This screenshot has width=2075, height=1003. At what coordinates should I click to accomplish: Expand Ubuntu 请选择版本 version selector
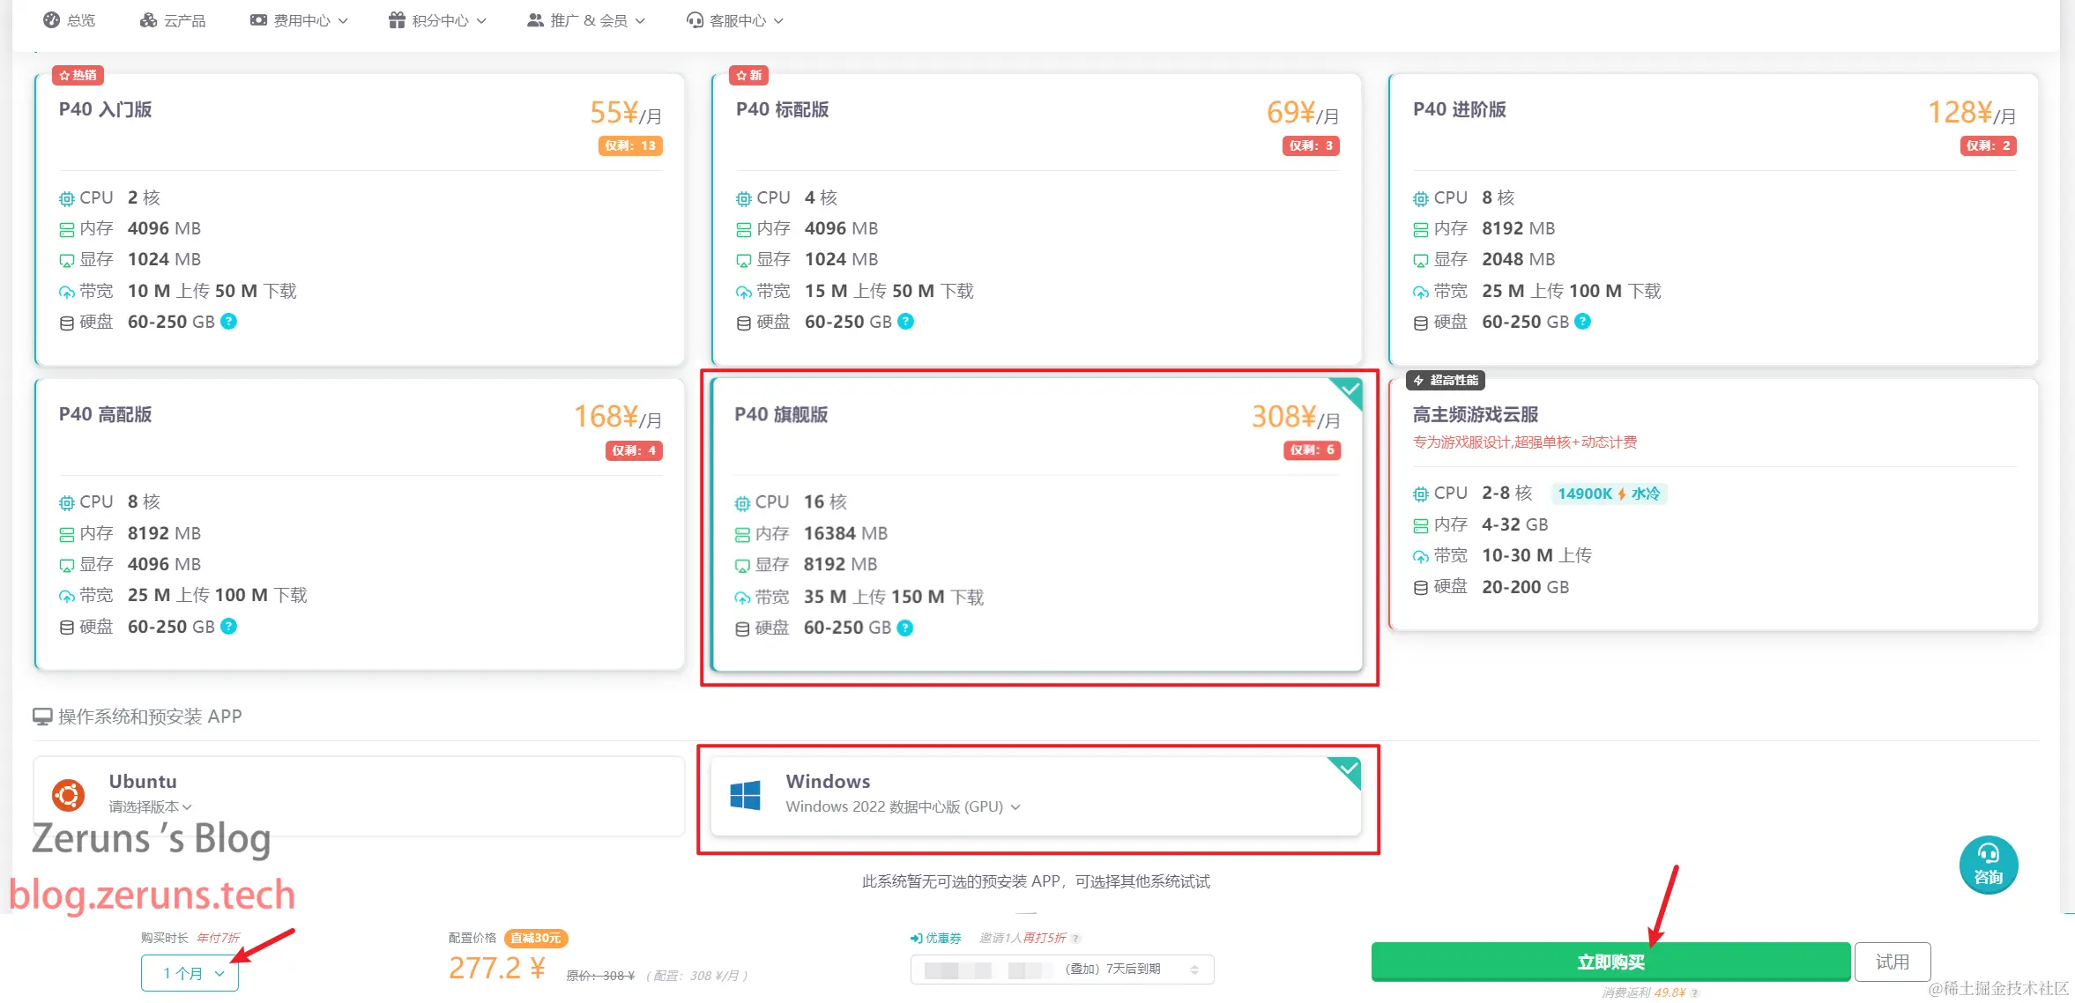(150, 806)
